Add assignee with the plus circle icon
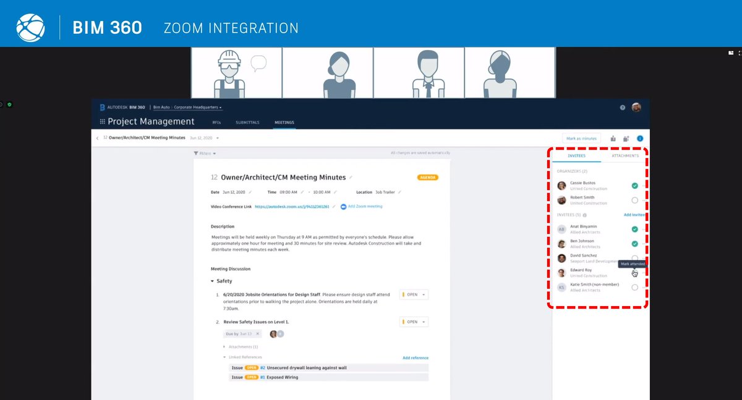742x400 pixels. point(280,334)
